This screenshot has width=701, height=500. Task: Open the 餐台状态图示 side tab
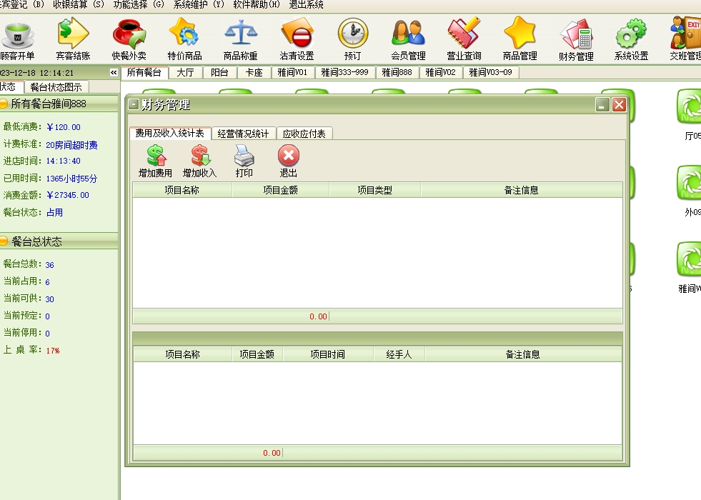[x=56, y=87]
